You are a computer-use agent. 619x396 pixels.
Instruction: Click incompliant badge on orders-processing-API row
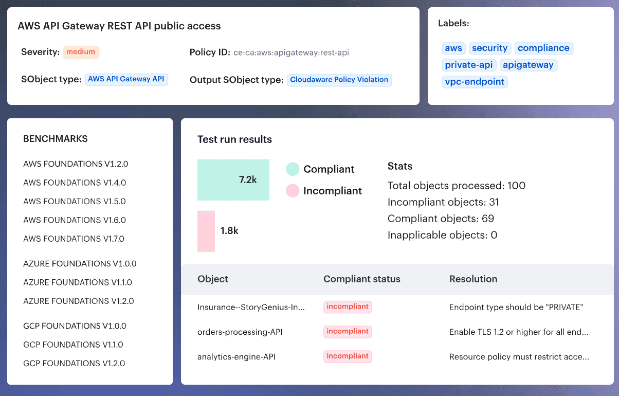point(348,332)
